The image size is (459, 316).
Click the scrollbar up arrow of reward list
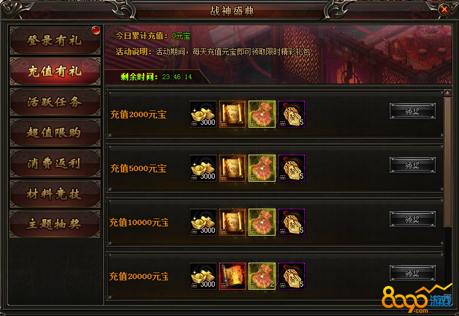coord(447,93)
